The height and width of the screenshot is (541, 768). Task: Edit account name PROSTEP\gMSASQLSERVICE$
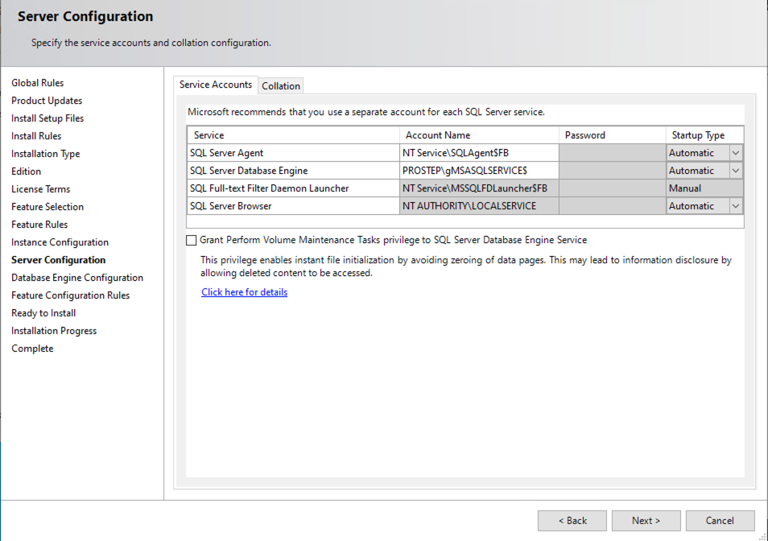(x=479, y=171)
